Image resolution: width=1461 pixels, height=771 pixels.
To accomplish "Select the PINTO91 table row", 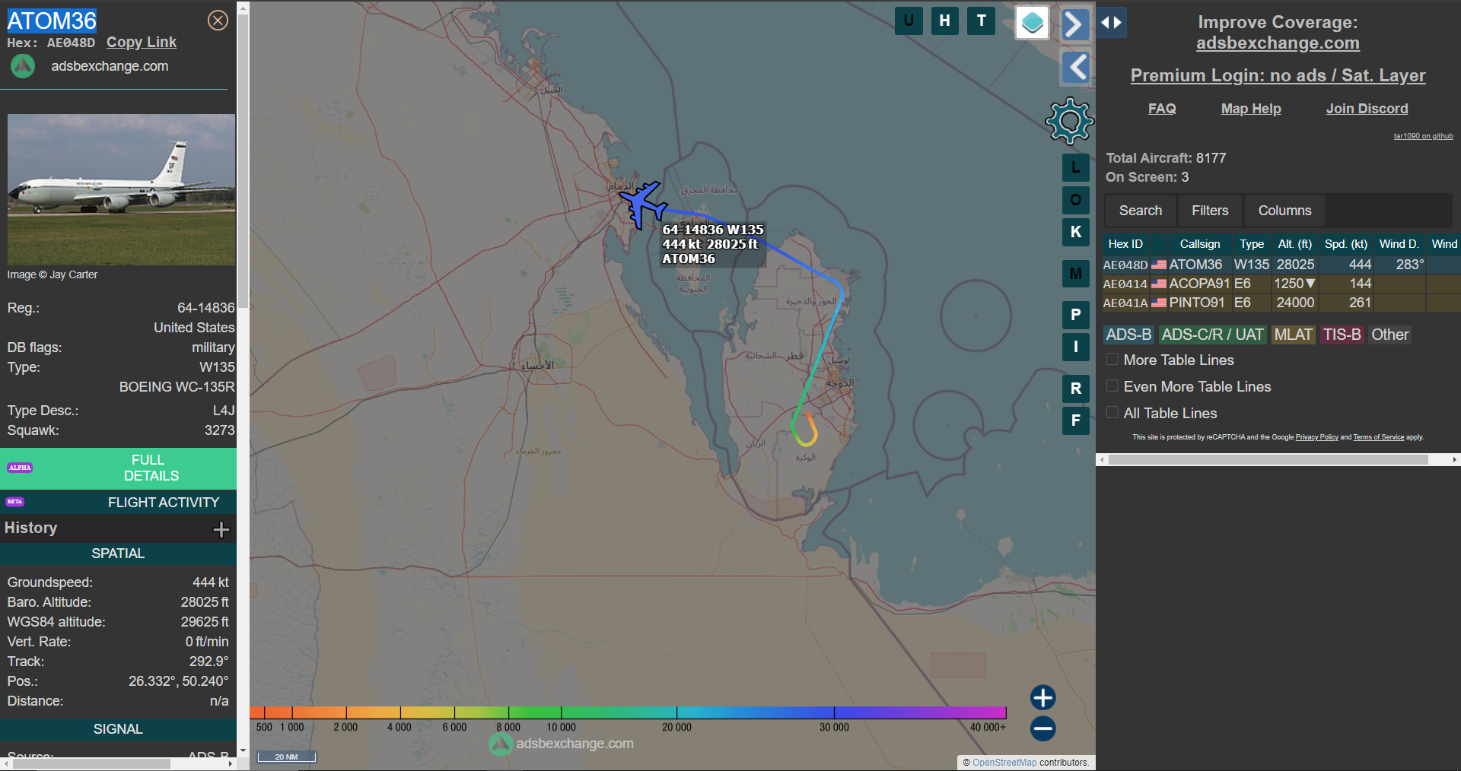I will click(1281, 303).
